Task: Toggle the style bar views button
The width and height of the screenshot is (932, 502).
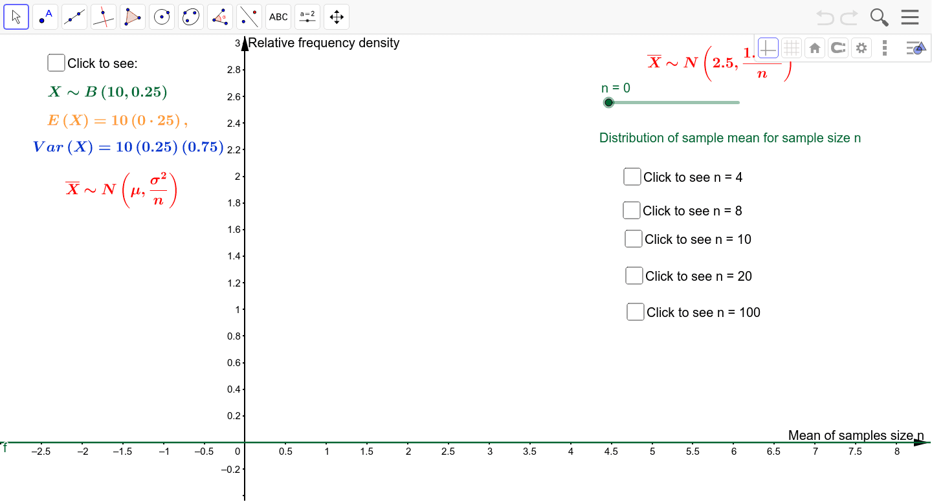Action: coord(915,48)
